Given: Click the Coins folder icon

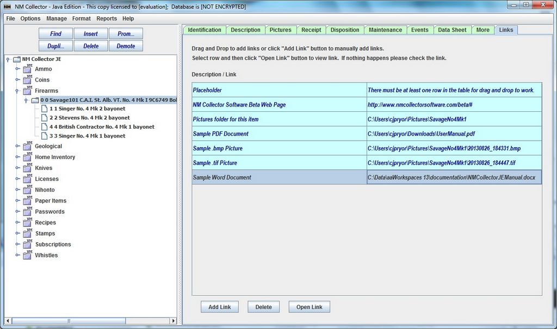Looking at the screenshot, I should click(27, 80).
